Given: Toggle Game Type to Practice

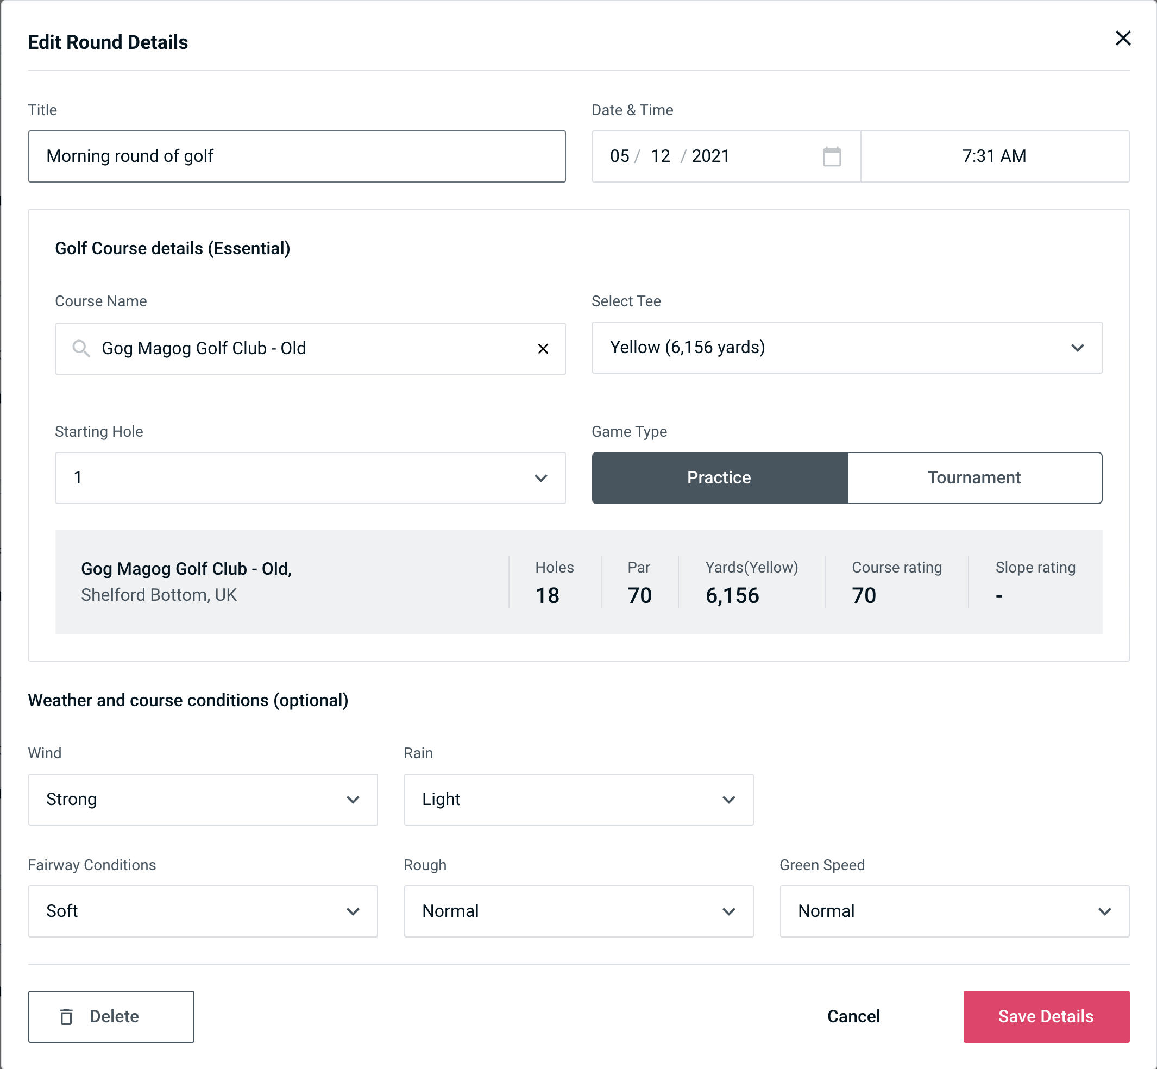Looking at the screenshot, I should click(x=719, y=477).
